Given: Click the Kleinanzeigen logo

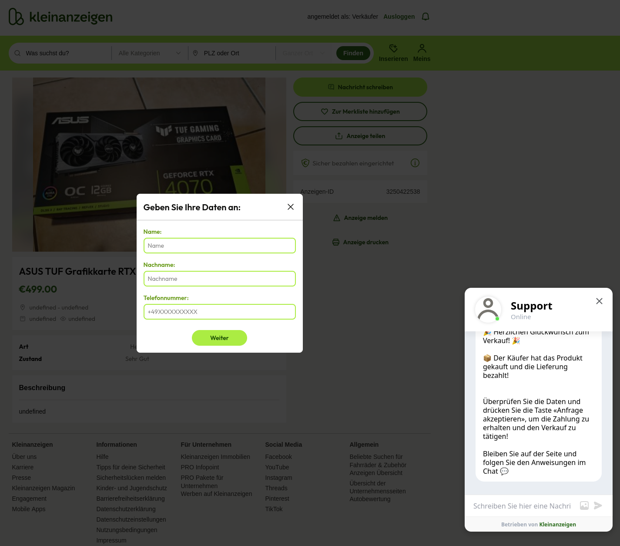Looking at the screenshot, I should click(x=60, y=17).
